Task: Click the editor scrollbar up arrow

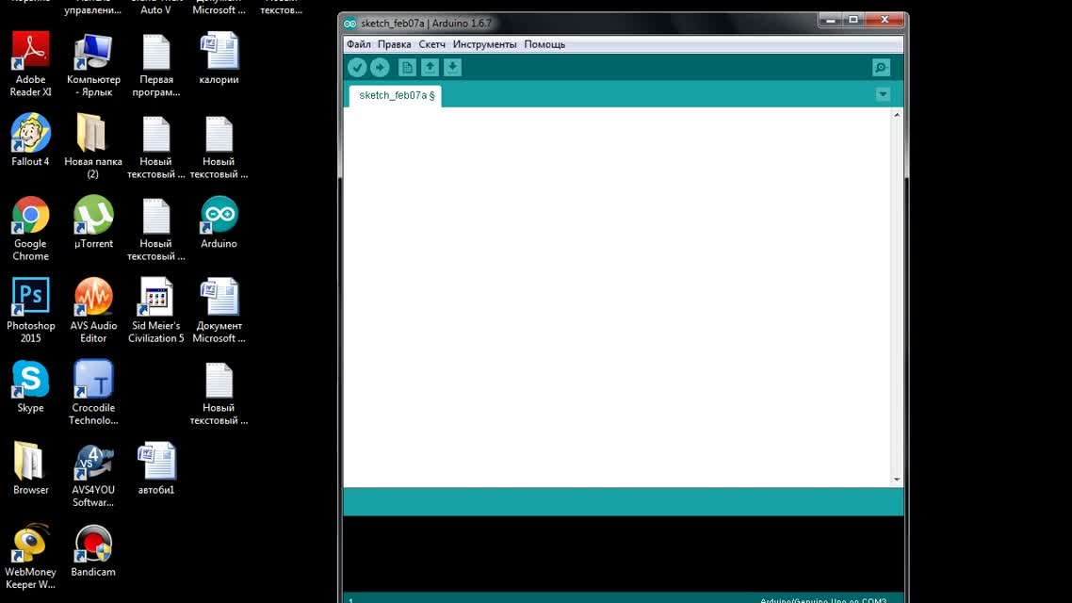Action: tap(897, 115)
